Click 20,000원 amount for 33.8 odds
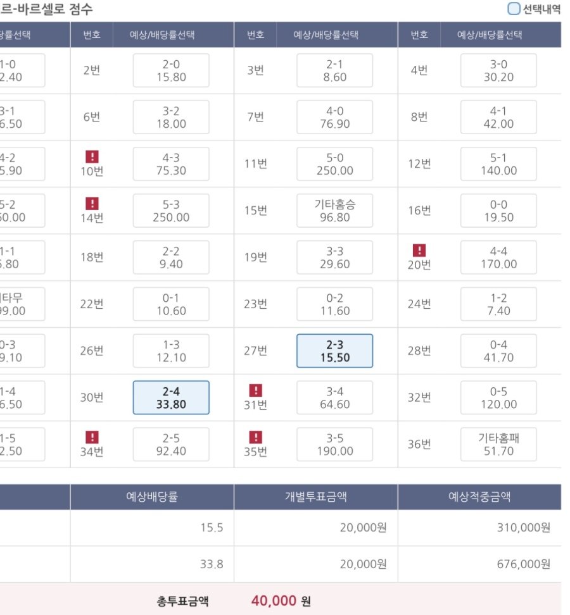This screenshot has height=615, width=570. (x=363, y=564)
